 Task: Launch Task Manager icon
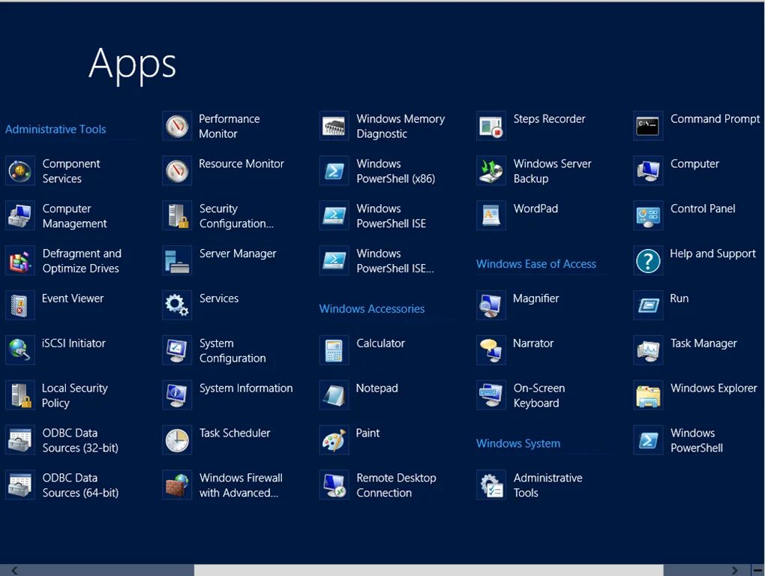click(649, 350)
